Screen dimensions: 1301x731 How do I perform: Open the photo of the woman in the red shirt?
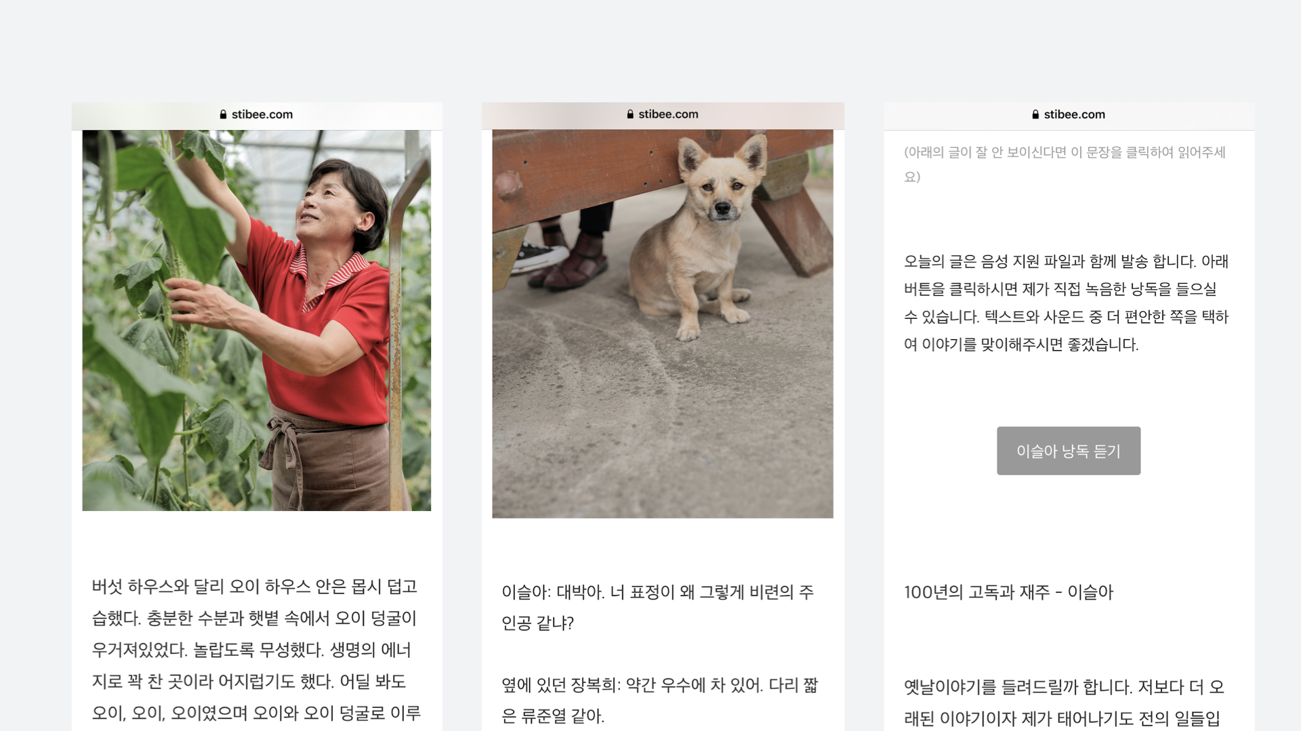(257, 320)
